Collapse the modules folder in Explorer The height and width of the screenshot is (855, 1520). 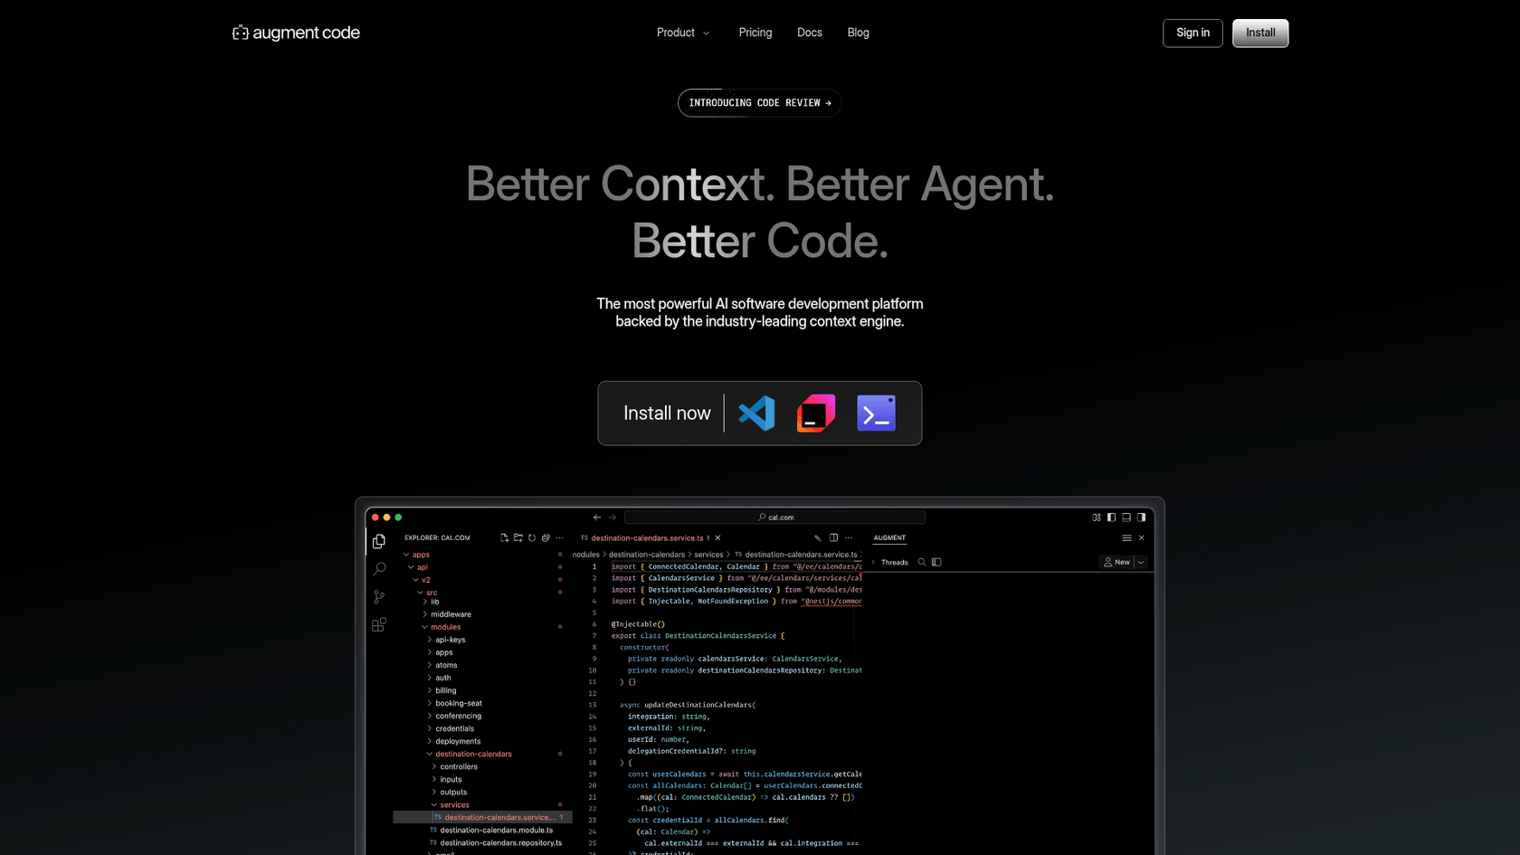[423, 626]
